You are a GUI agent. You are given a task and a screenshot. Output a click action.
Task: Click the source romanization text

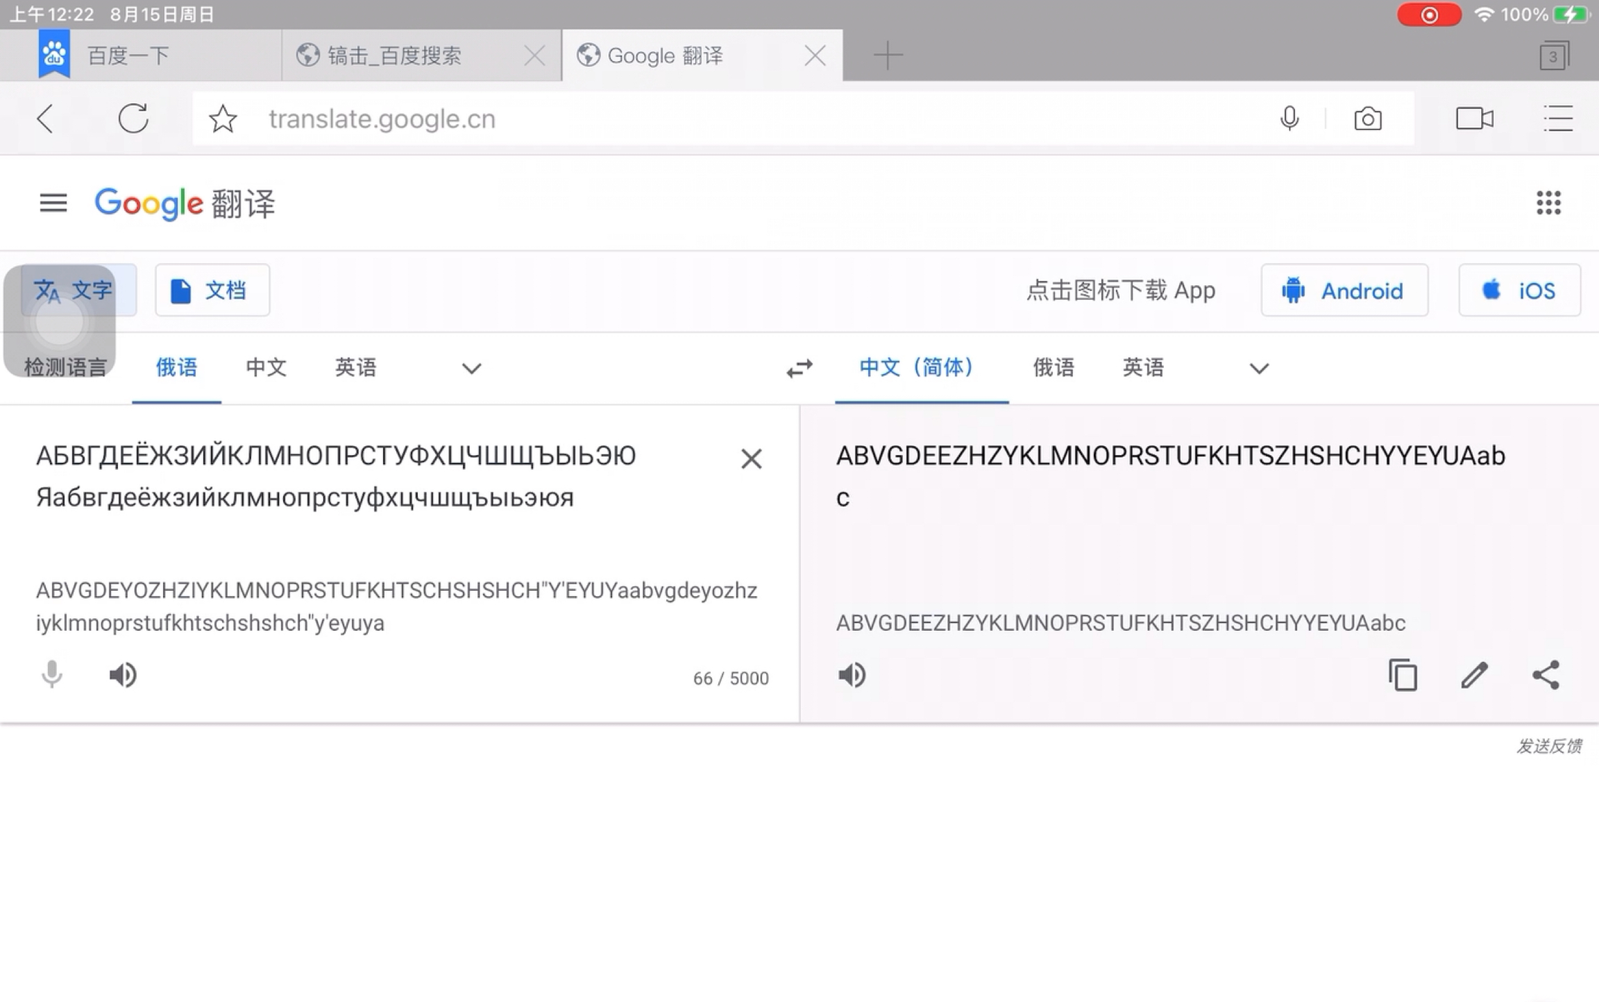(396, 606)
